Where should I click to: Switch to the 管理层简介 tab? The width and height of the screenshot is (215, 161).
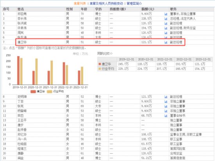[134, 4]
